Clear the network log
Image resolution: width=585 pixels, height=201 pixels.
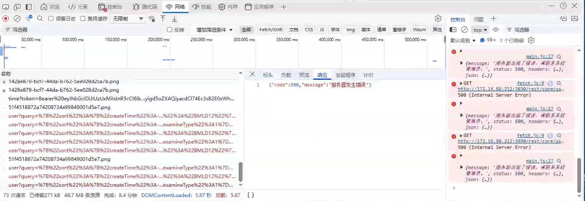pos(17,18)
